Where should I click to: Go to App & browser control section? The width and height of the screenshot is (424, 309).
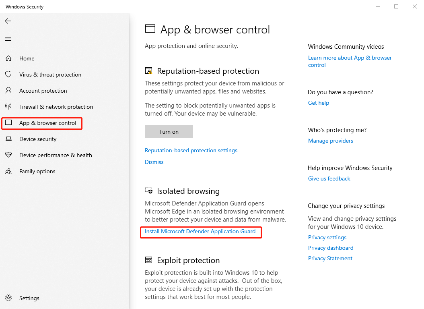pyautogui.click(x=47, y=123)
